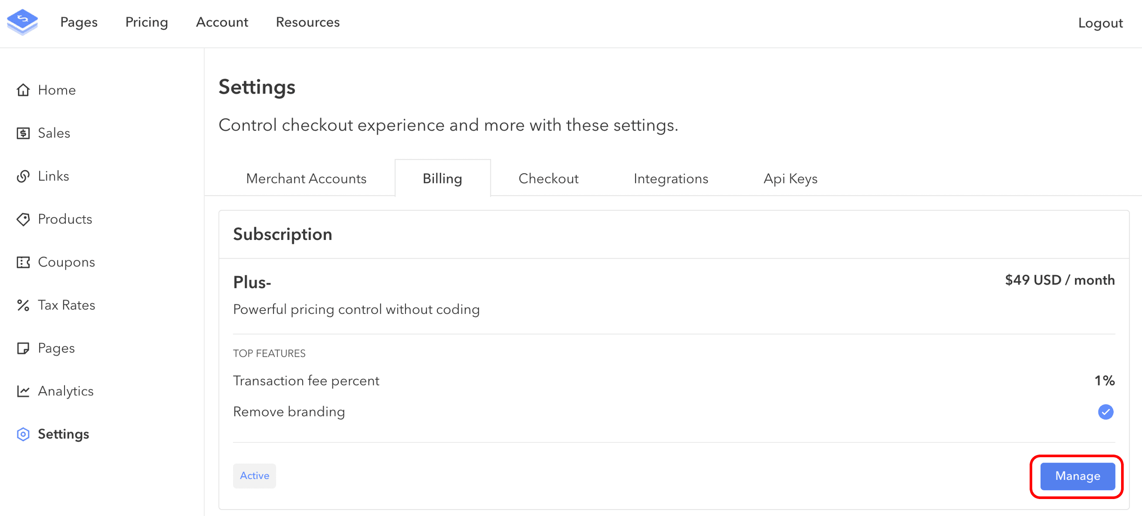Select the Settings gear icon in sidebar
The height and width of the screenshot is (516, 1142).
(24, 435)
